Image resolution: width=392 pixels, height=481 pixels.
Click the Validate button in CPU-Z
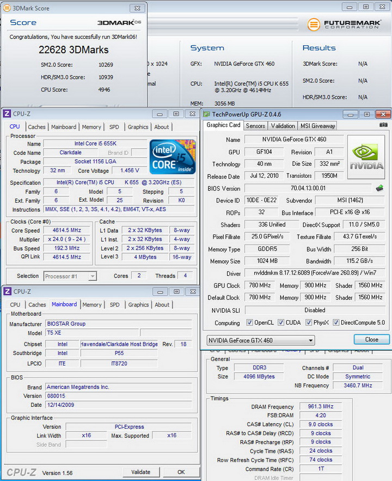pyautogui.click(x=141, y=472)
